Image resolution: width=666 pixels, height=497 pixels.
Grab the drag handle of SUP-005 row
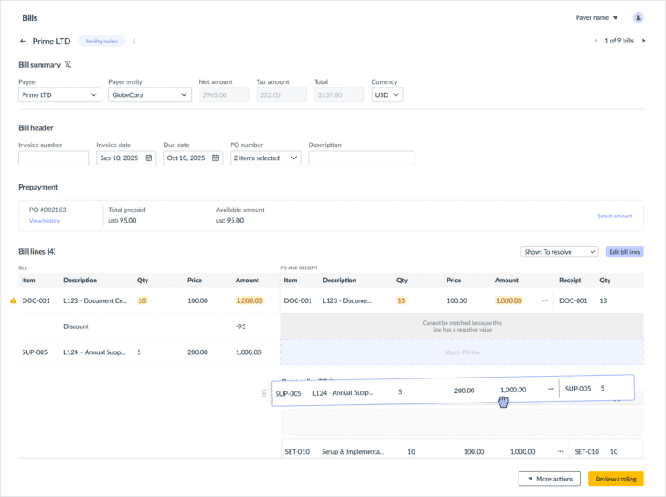[264, 393]
